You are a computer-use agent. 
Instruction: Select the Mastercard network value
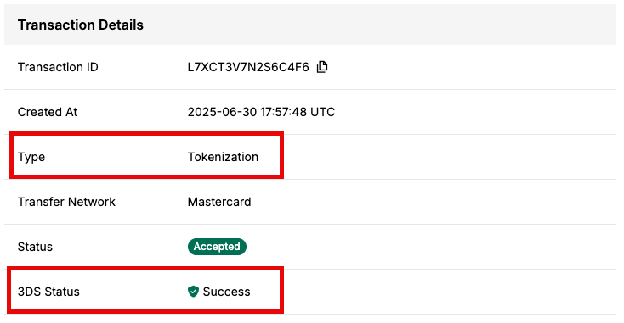(x=219, y=202)
